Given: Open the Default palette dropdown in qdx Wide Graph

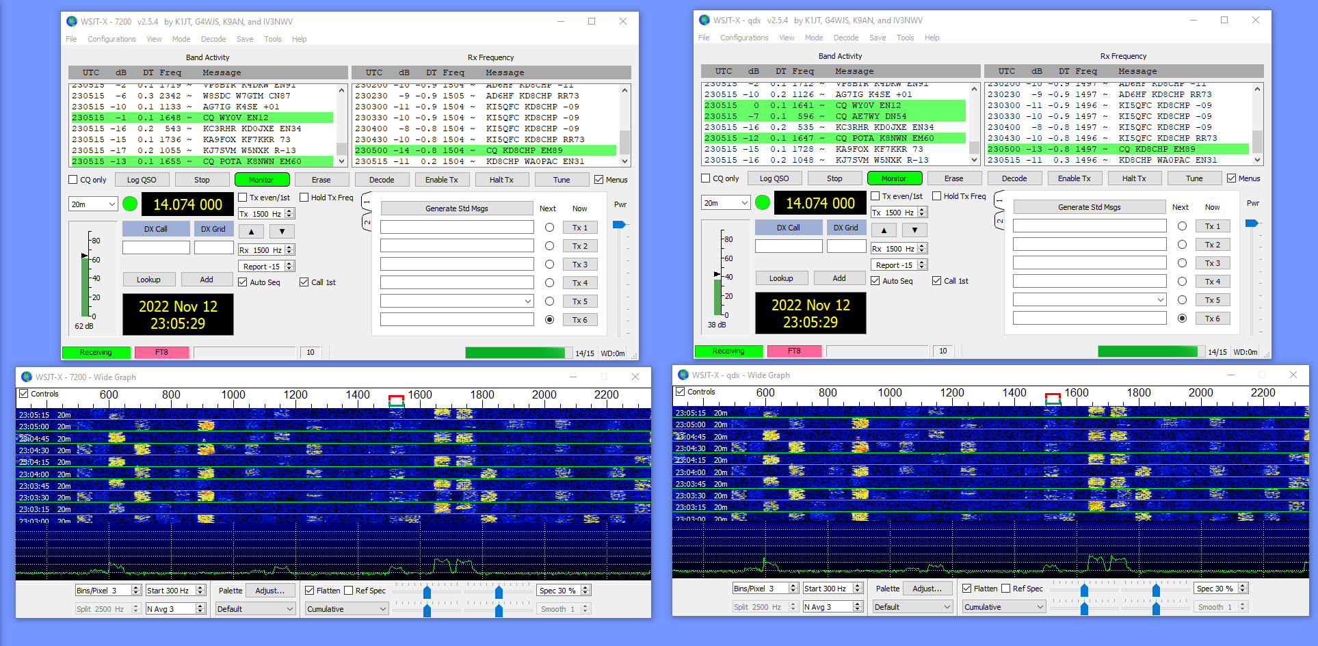Looking at the screenshot, I should pyautogui.click(x=912, y=607).
